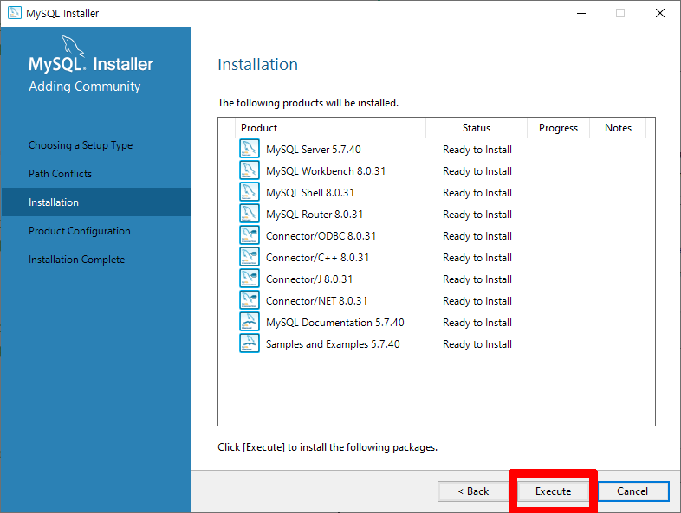Go back with the < Back button
This screenshot has height=513, width=681.
click(x=473, y=491)
